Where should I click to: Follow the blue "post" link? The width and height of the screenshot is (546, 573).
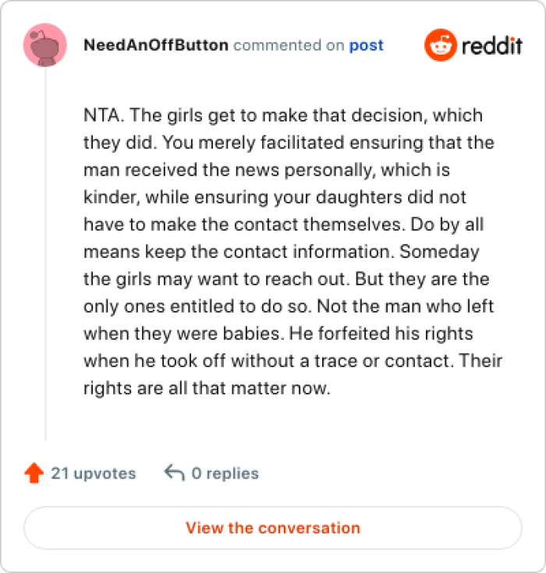(366, 45)
